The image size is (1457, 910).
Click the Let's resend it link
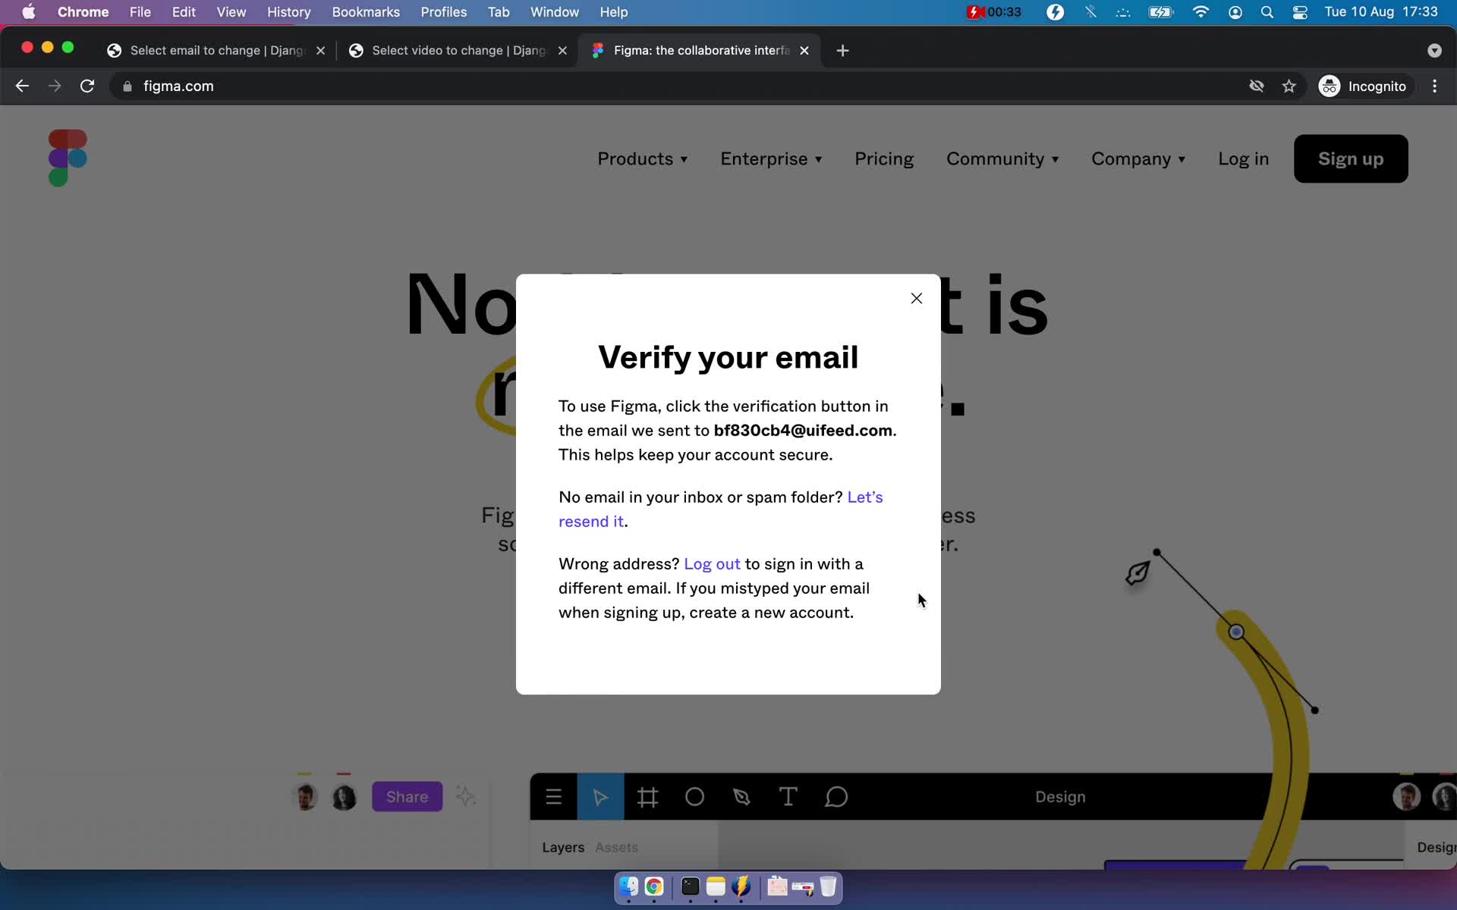point(864,497)
